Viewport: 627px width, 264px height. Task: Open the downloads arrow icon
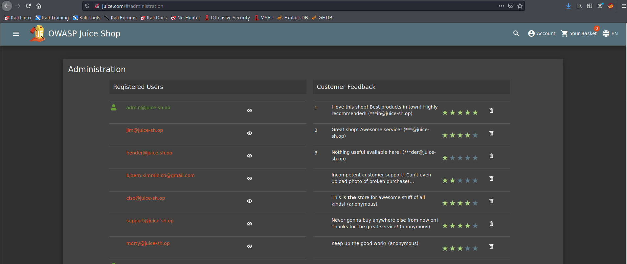pyautogui.click(x=569, y=6)
